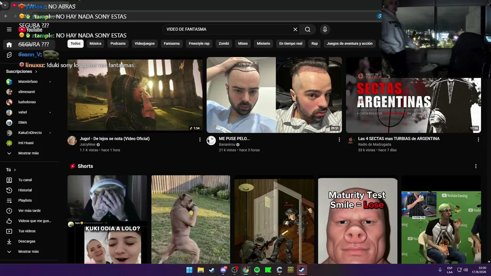Select the Todos filter chip
The width and height of the screenshot is (491, 276).
click(x=76, y=44)
